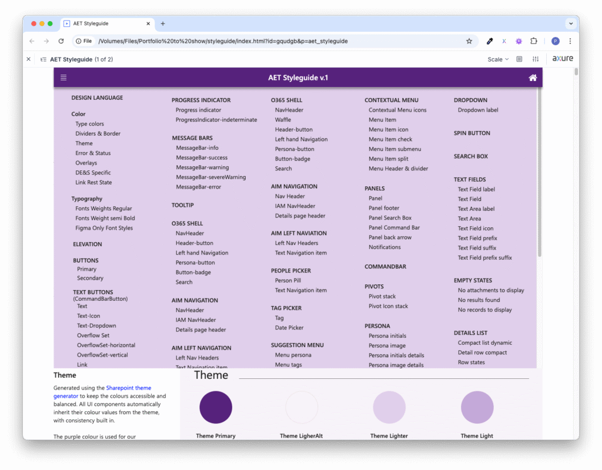Open the Chrome profile avatar
602x470 pixels.
[x=555, y=41]
